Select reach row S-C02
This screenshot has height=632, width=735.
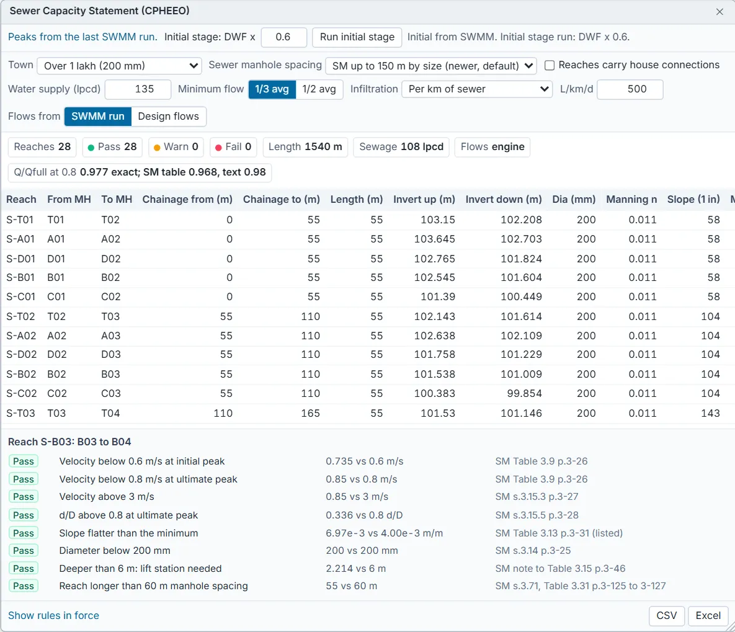367,393
